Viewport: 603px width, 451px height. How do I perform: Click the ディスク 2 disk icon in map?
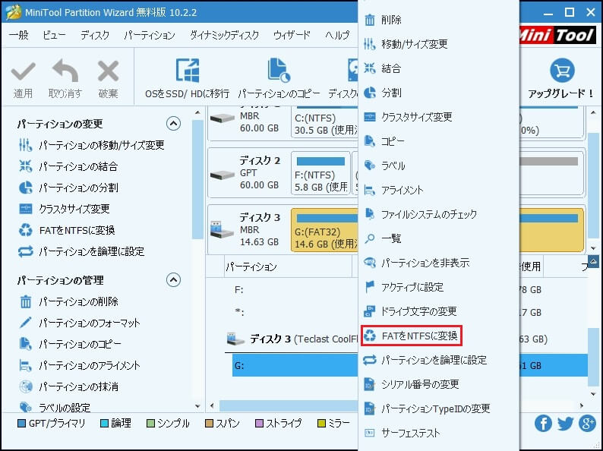[223, 175]
